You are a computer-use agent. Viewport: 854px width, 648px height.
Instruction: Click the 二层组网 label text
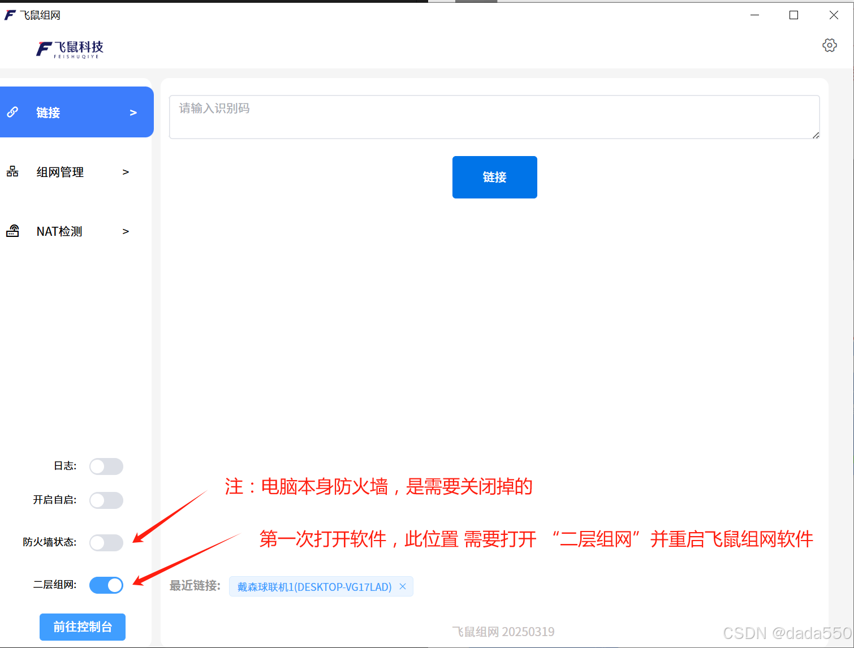pyautogui.click(x=55, y=585)
